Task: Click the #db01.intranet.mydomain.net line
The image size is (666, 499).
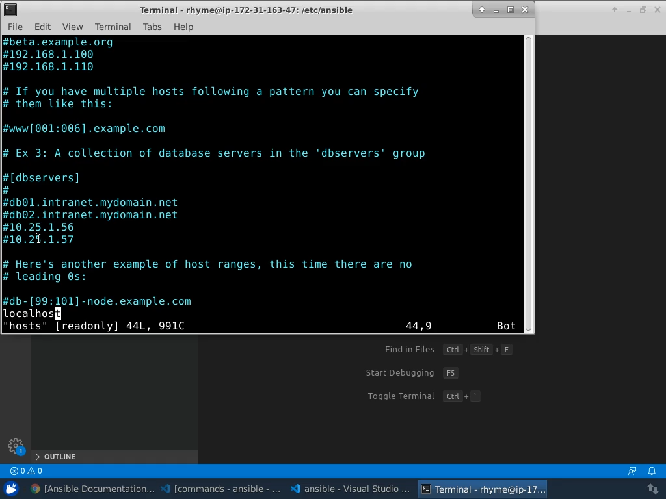Action: pyautogui.click(x=90, y=203)
